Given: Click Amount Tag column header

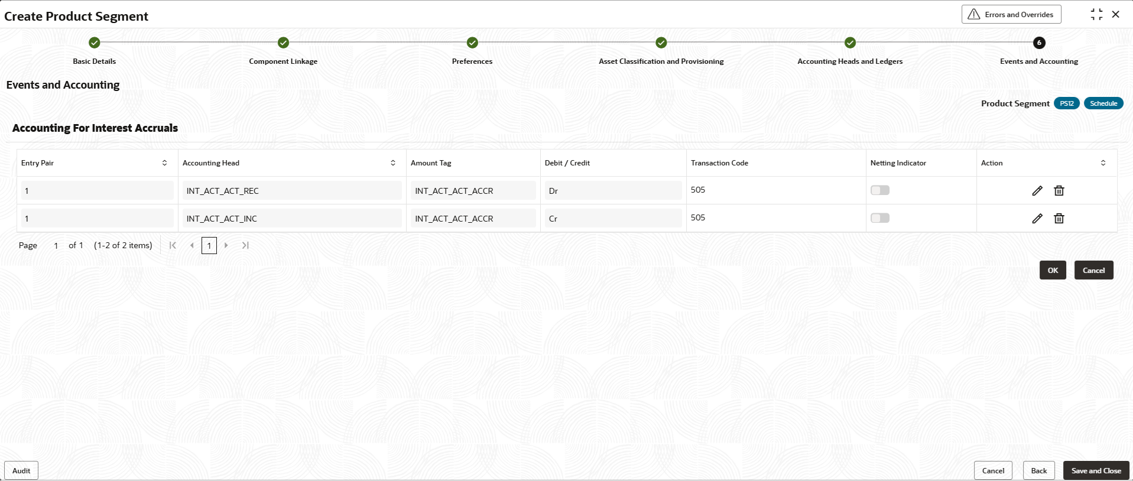Looking at the screenshot, I should click(431, 163).
